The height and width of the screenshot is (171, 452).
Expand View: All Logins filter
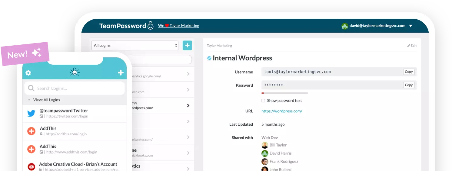point(44,100)
